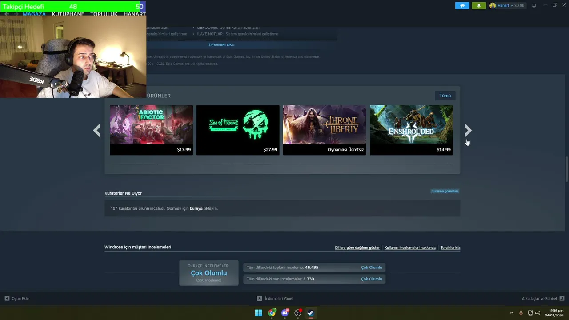
Task: Open the Windows Start menu
Action: [x=258, y=313]
